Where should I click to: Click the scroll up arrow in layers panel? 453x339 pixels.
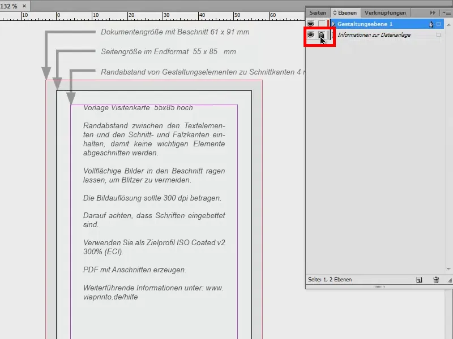pos(448,25)
